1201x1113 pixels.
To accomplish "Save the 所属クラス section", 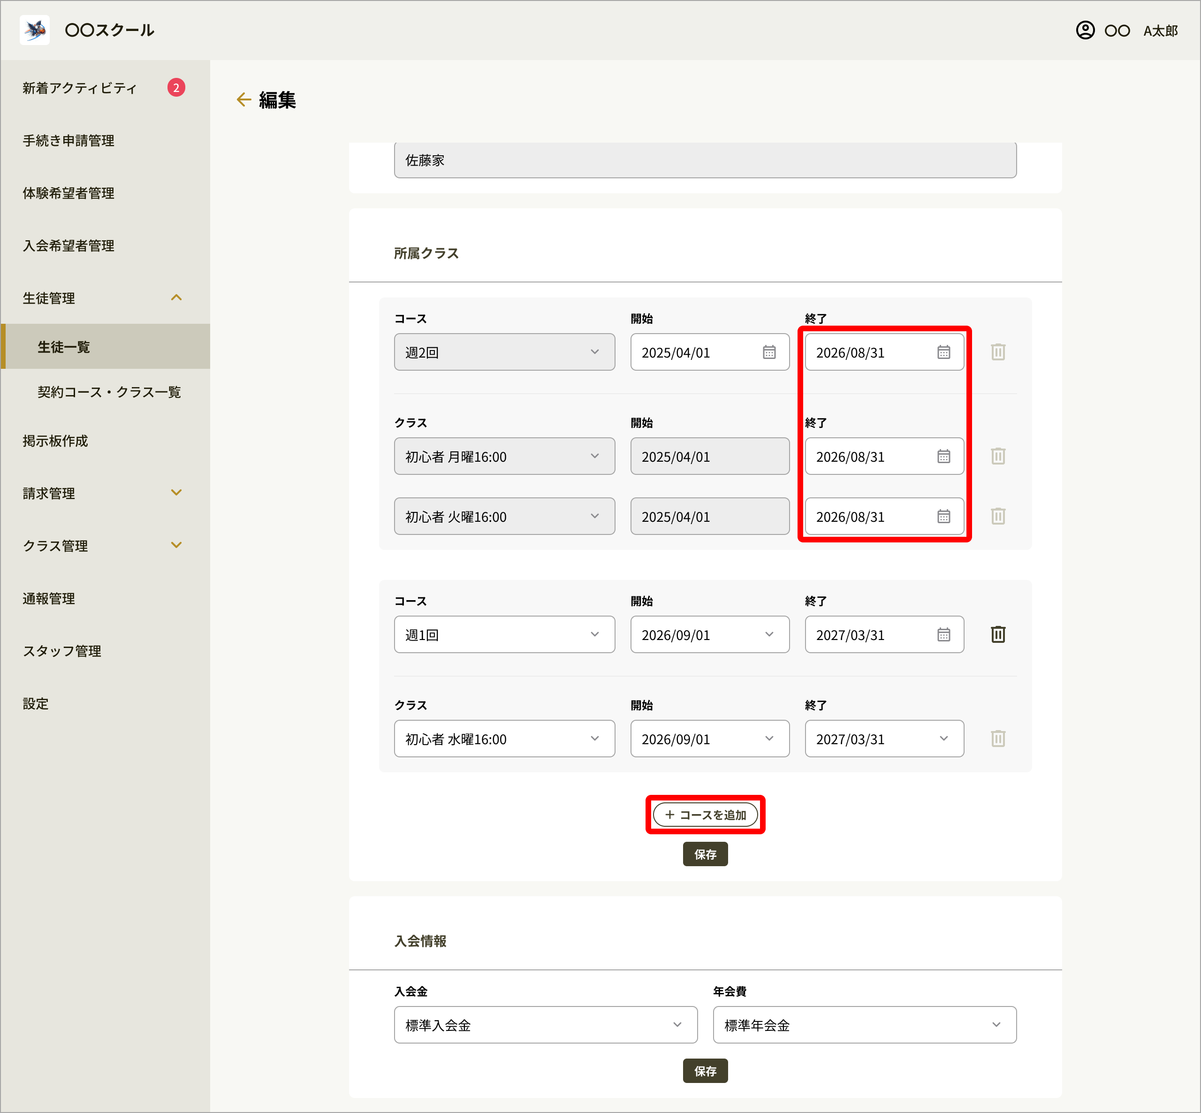I will [x=705, y=854].
